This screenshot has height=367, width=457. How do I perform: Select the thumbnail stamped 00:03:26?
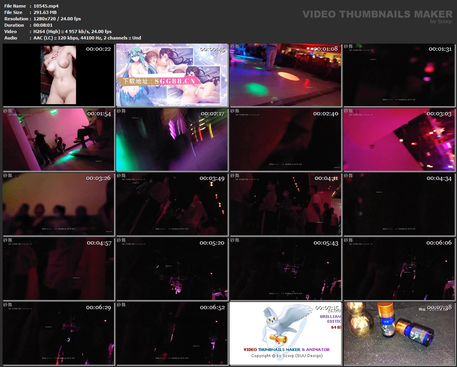(59, 204)
